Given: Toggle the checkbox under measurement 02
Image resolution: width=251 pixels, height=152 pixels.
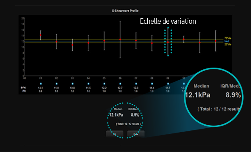Looking at the screenshot, I should pyautogui.click(x=56, y=83).
